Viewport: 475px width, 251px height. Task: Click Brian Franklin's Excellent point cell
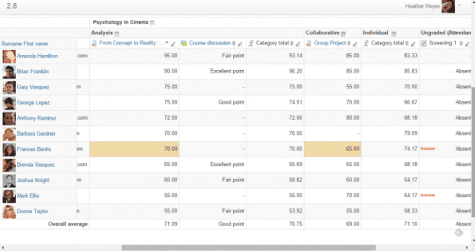(x=213, y=72)
